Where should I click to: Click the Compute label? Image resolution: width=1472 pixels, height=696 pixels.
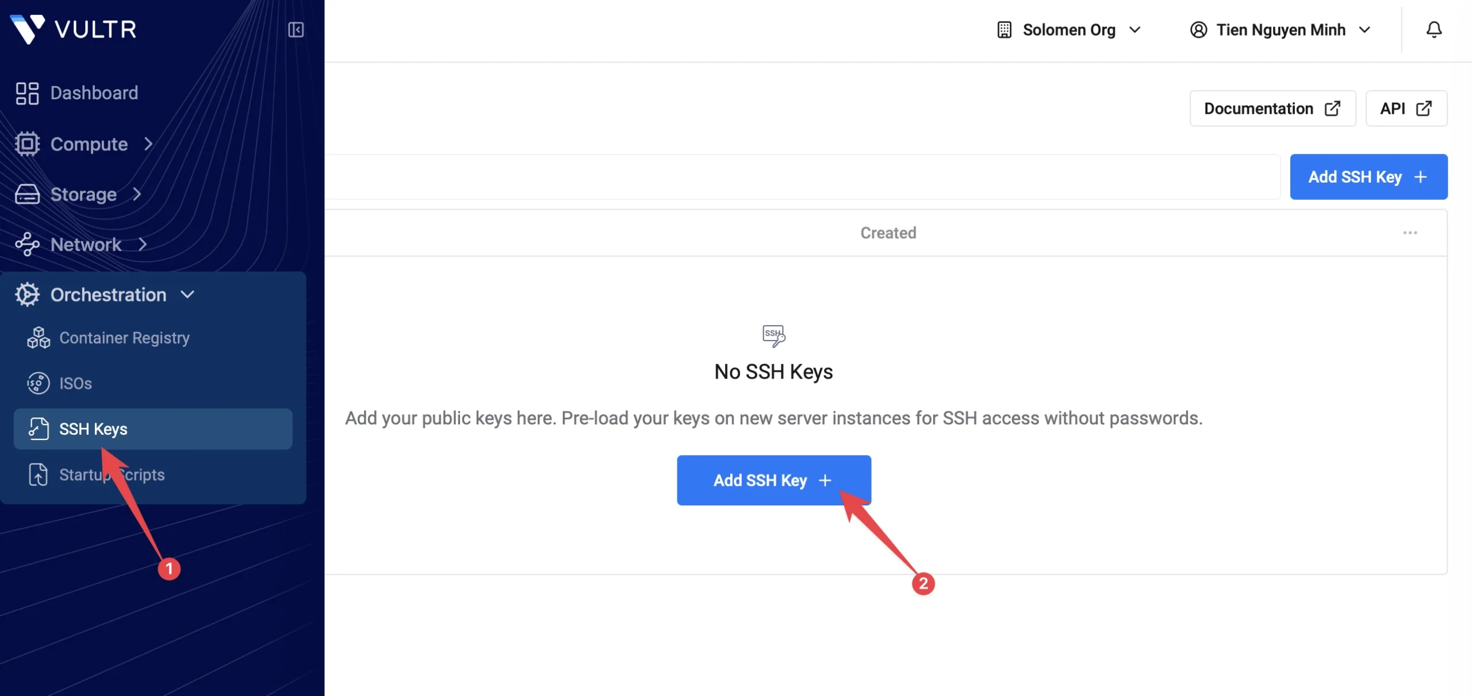(x=89, y=144)
